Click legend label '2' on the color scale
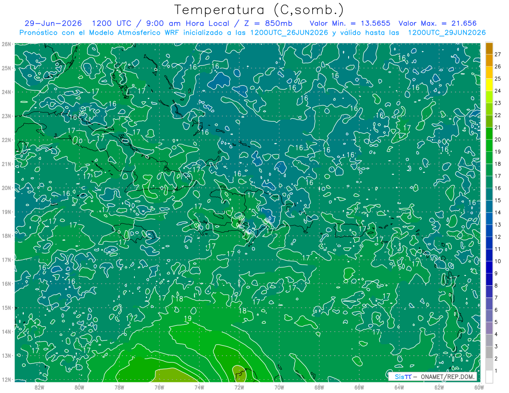 pyautogui.click(x=496, y=359)
